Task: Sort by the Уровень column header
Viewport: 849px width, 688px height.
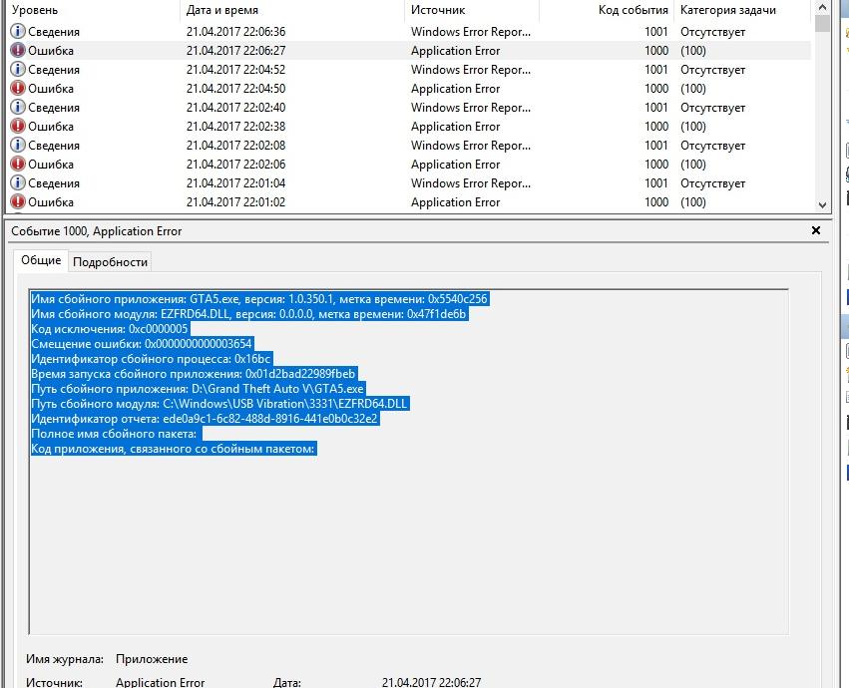Action: [x=93, y=10]
